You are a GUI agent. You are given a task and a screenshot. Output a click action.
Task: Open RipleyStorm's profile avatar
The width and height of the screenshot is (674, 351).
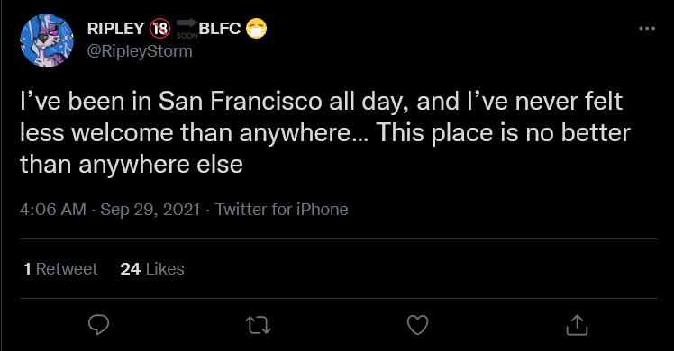point(47,40)
